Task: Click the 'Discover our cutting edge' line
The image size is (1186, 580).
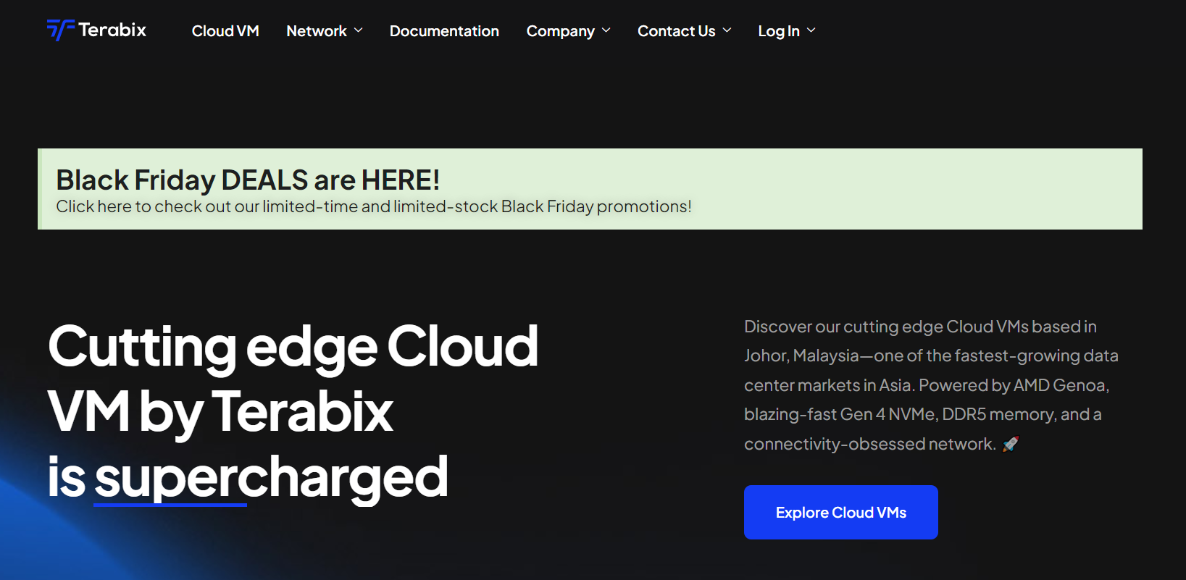Action: pyautogui.click(x=920, y=327)
